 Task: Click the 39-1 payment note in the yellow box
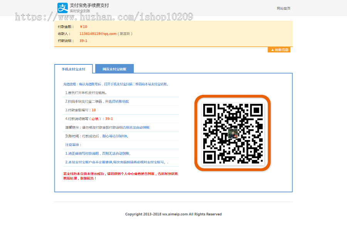(83, 41)
